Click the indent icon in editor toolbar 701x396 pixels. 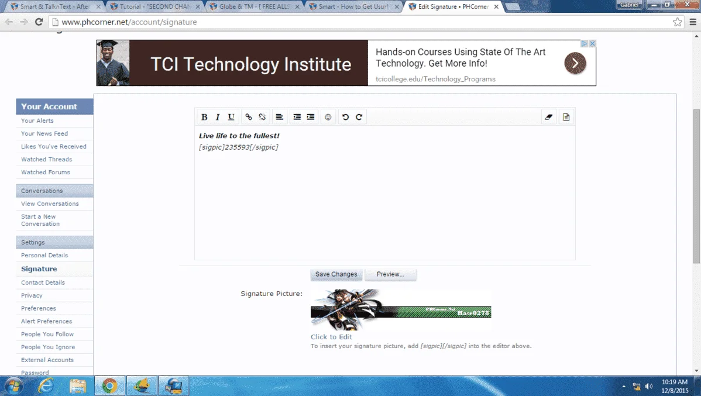click(310, 117)
